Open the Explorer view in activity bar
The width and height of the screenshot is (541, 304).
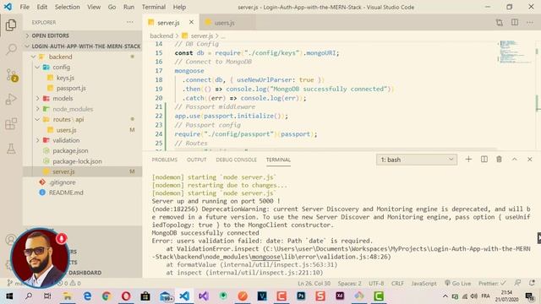tap(11, 24)
